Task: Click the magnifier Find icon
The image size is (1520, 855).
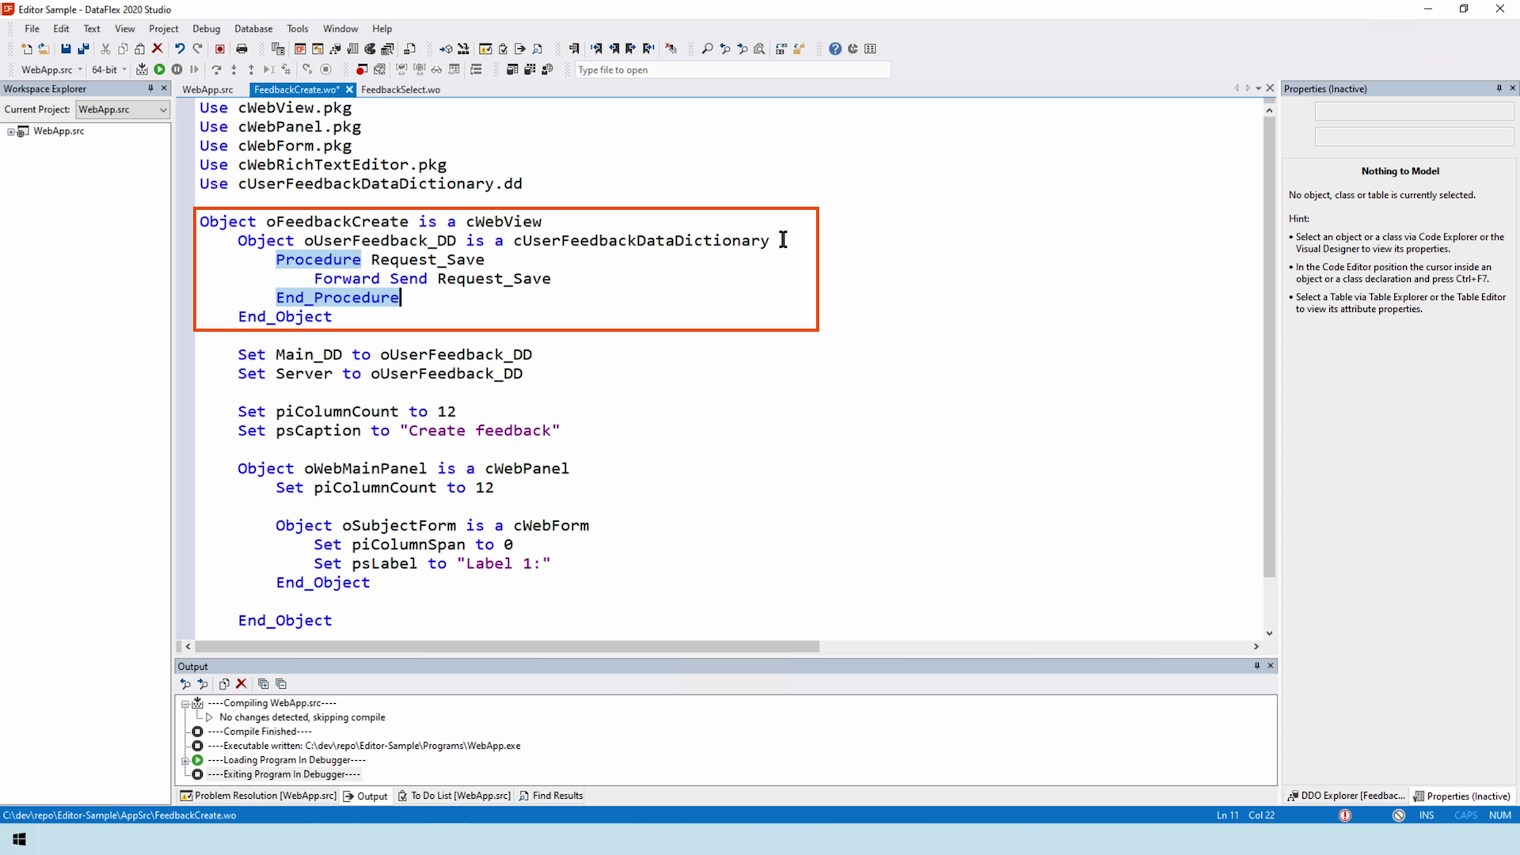Action: [707, 49]
